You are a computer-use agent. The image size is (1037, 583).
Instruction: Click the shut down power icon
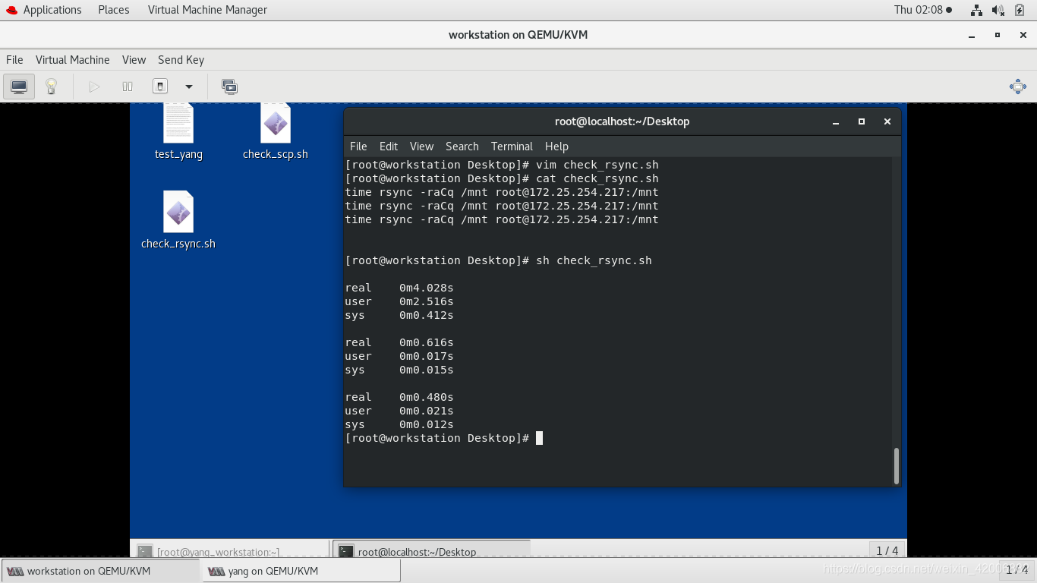click(x=160, y=87)
